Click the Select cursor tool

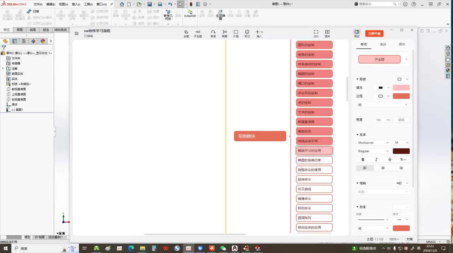coord(180,4)
